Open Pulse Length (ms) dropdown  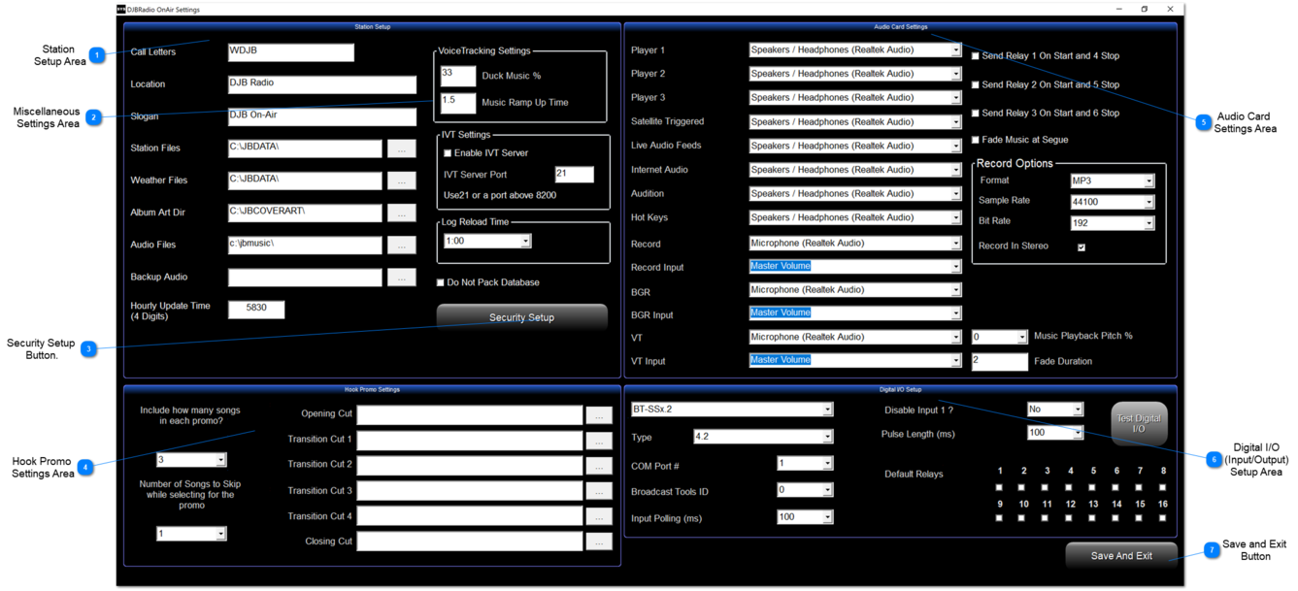click(1077, 433)
